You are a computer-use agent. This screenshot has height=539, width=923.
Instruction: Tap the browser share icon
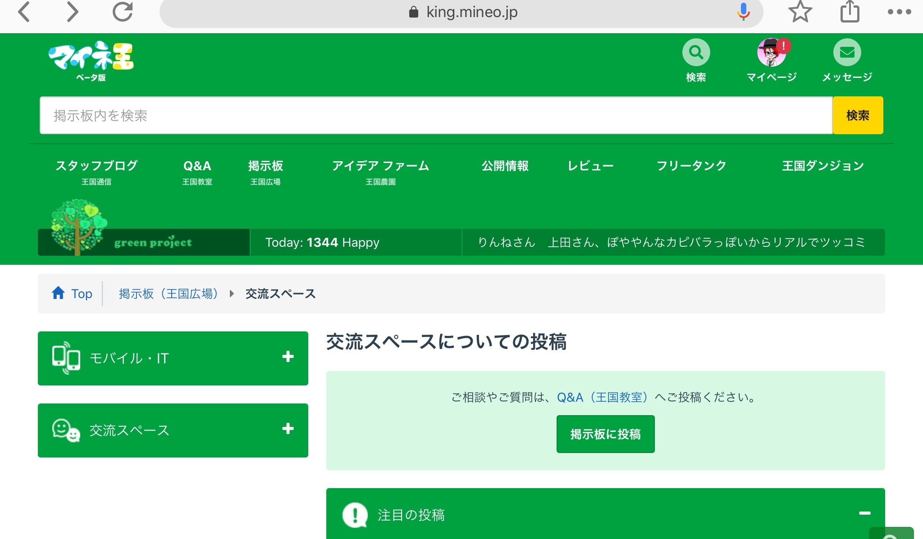tap(850, 12)
